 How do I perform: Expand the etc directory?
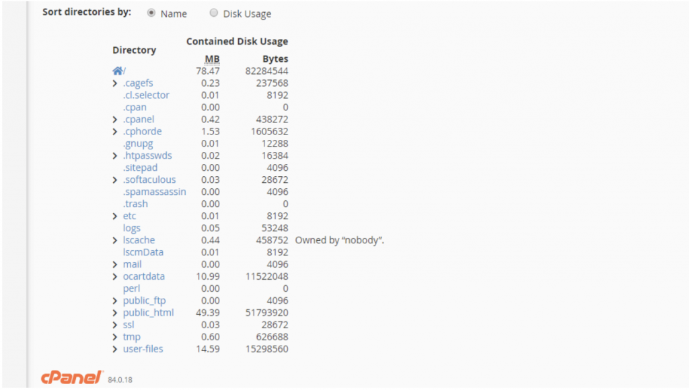(115, 216)
